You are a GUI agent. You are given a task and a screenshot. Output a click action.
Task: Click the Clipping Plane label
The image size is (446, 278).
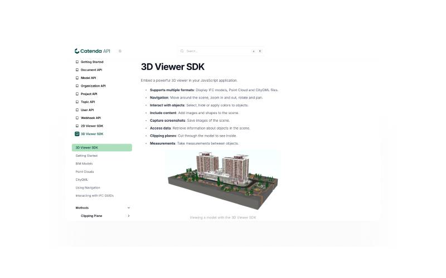coord(91,216)
